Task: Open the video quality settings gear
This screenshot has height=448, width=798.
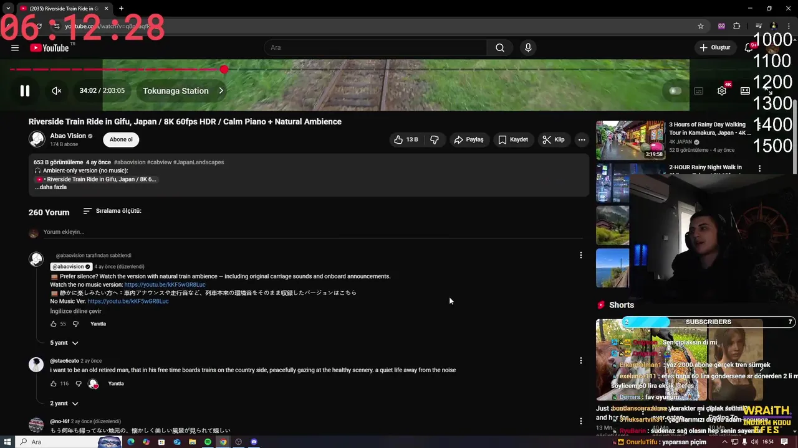Action: pos(722,91)
